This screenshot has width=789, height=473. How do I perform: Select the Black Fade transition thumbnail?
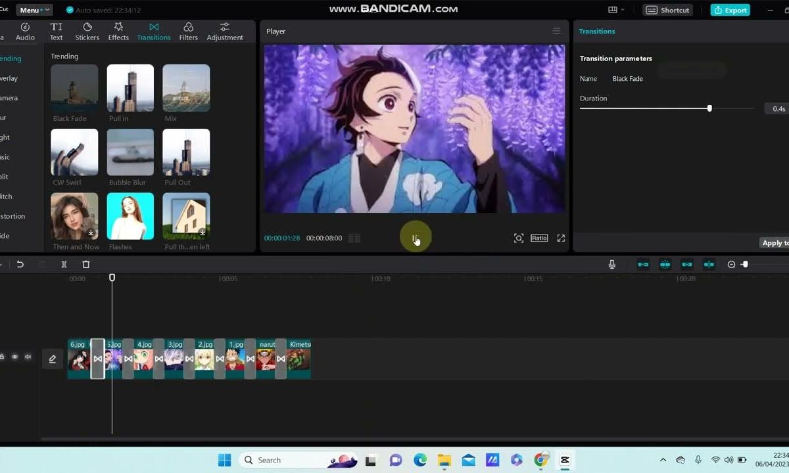coord(74,88)
